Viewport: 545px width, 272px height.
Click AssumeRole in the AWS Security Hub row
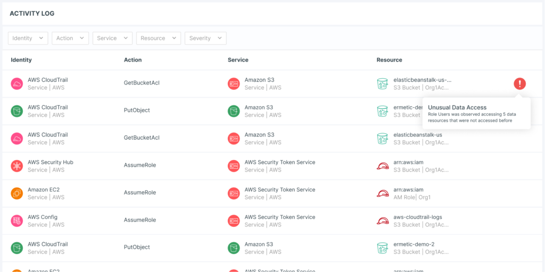[140, 165]
